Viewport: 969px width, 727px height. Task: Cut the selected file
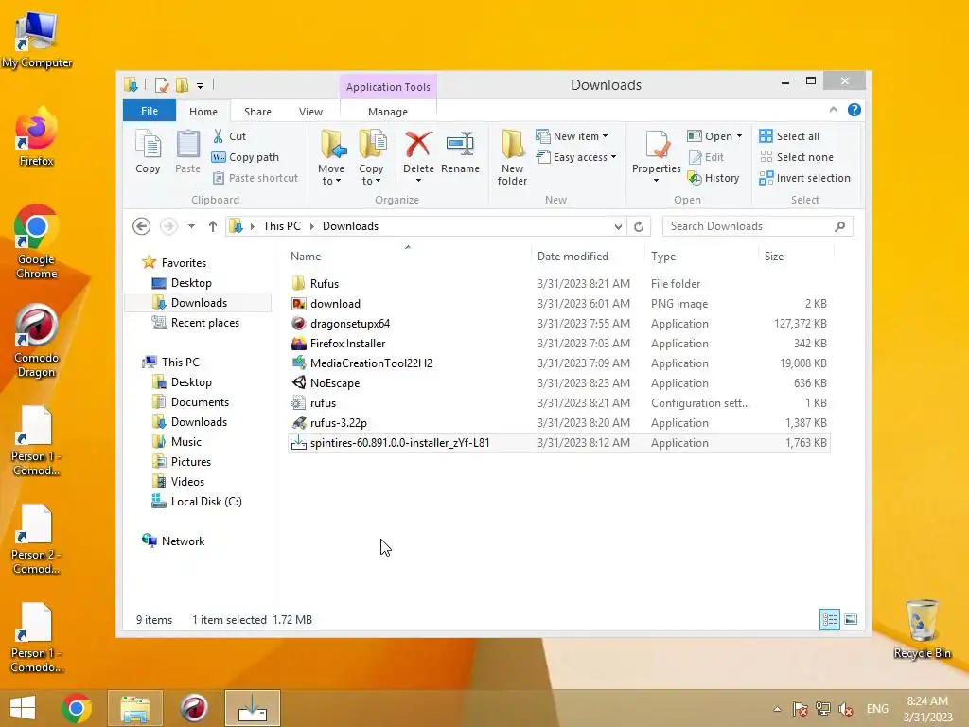pos(229,136)
